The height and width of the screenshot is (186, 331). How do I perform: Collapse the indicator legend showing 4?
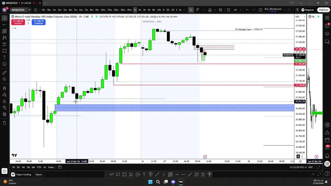tap(14, 28)
